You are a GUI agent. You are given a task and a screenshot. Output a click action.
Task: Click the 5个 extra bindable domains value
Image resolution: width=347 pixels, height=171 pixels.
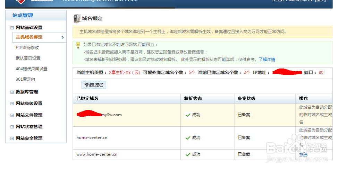point(192,73)
